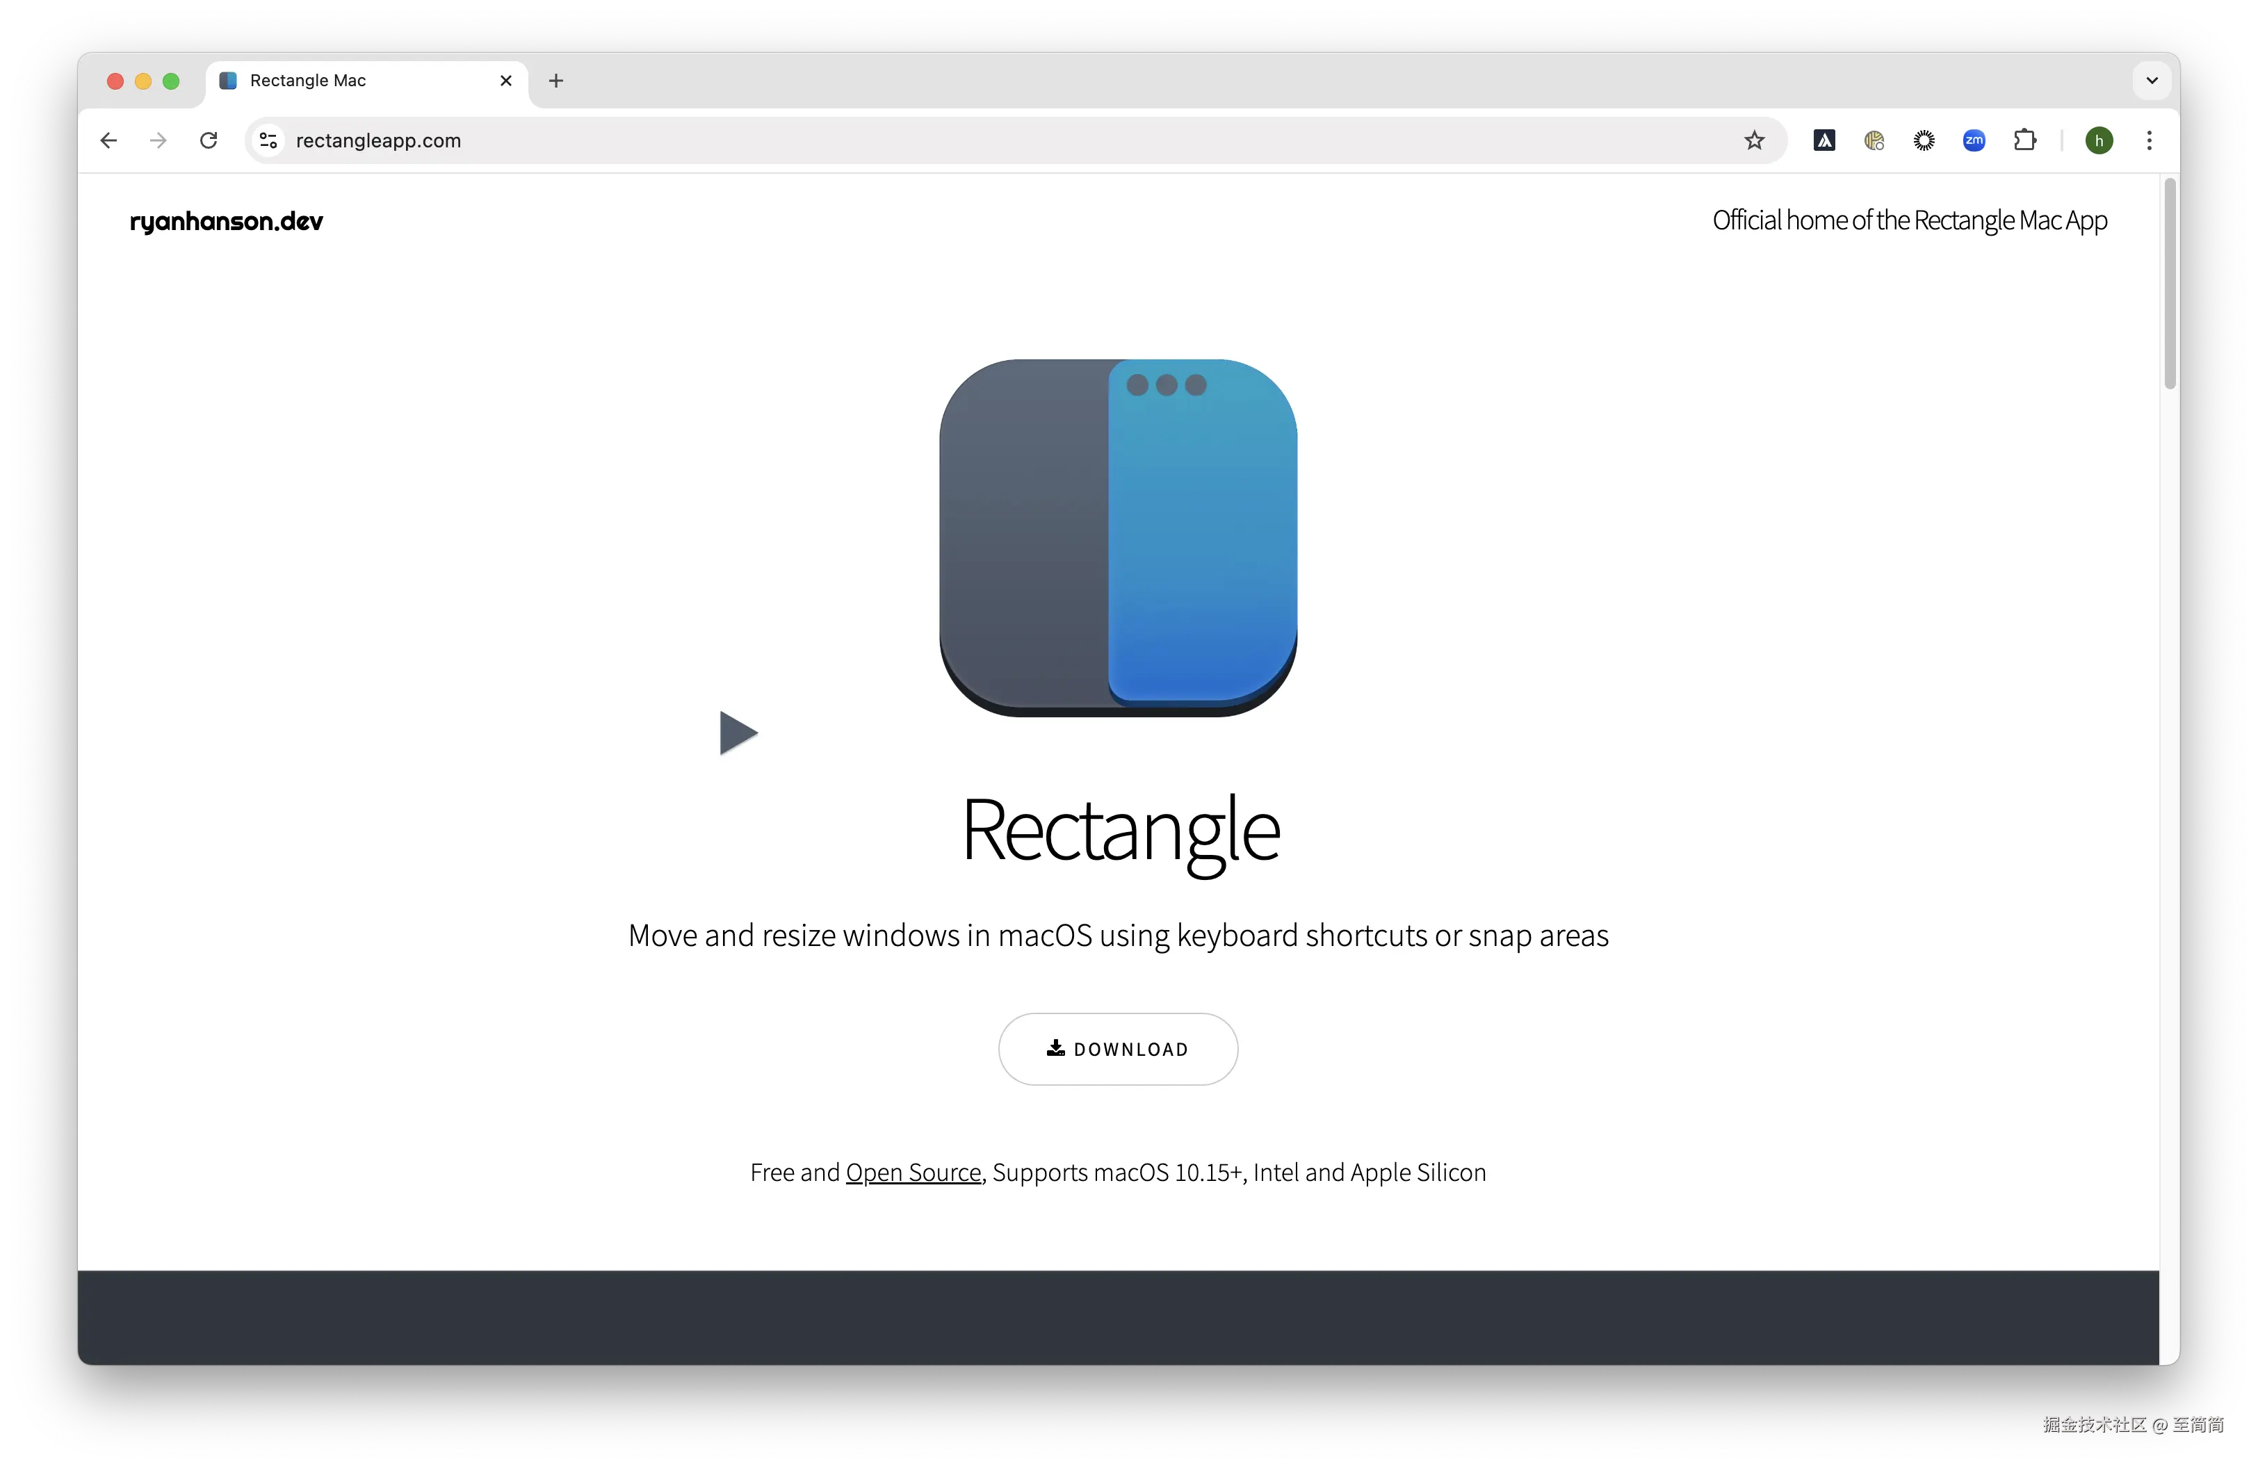Close the Rectangle Mac tab

[505, 81]
